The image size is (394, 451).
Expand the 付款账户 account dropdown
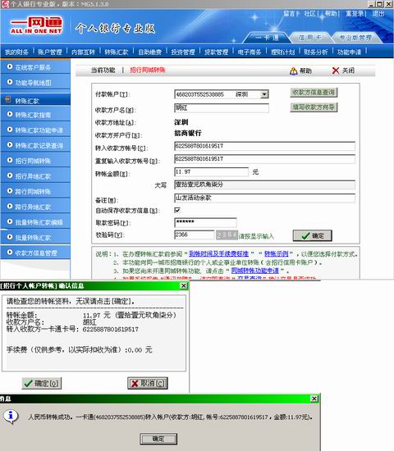[264, 94]
